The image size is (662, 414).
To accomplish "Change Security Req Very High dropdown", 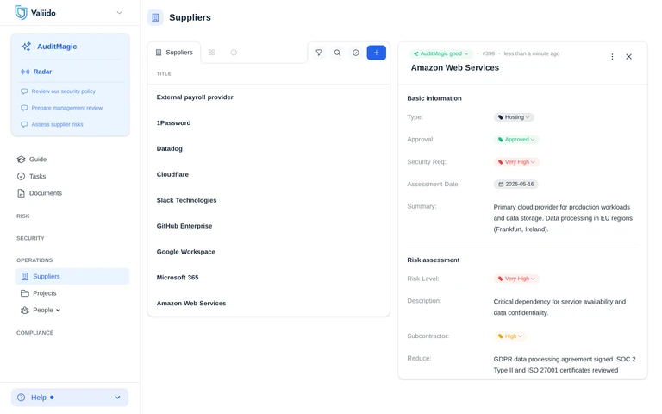I will 516,162.
